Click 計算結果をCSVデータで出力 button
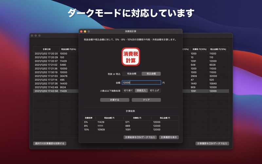The image size is (262, 164). coord(140,137)
